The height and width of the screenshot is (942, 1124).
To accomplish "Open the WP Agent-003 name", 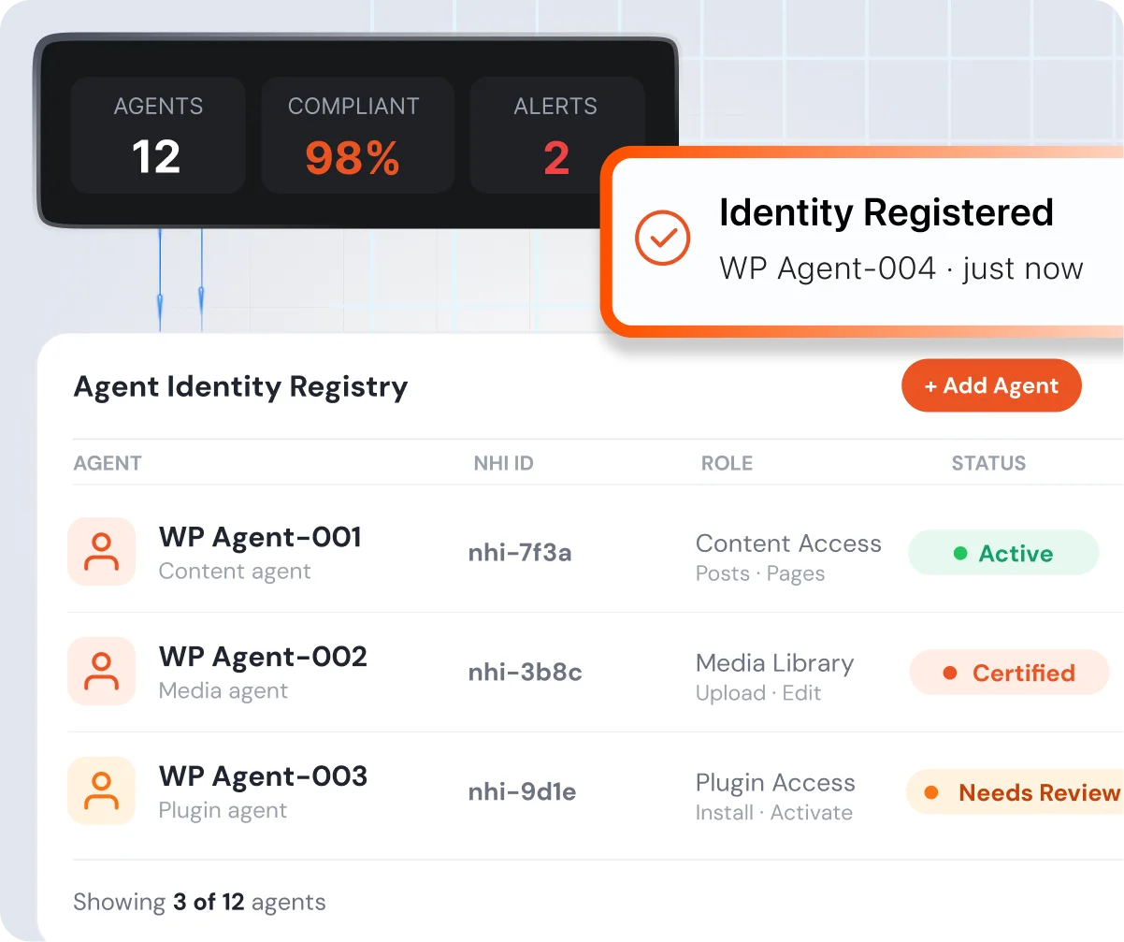I will tap(263, 776).
